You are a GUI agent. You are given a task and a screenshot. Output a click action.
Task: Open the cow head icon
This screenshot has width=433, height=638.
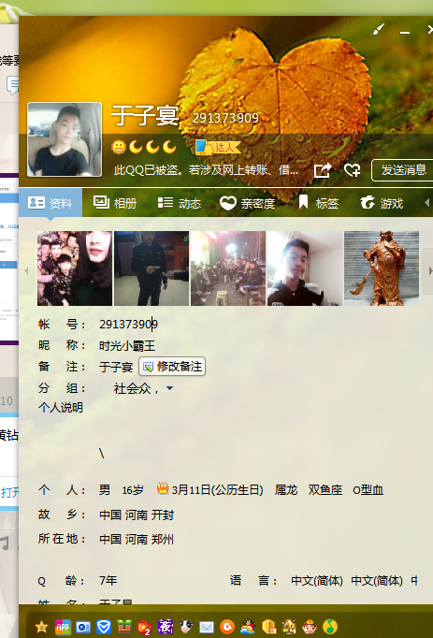pos(186,627)
